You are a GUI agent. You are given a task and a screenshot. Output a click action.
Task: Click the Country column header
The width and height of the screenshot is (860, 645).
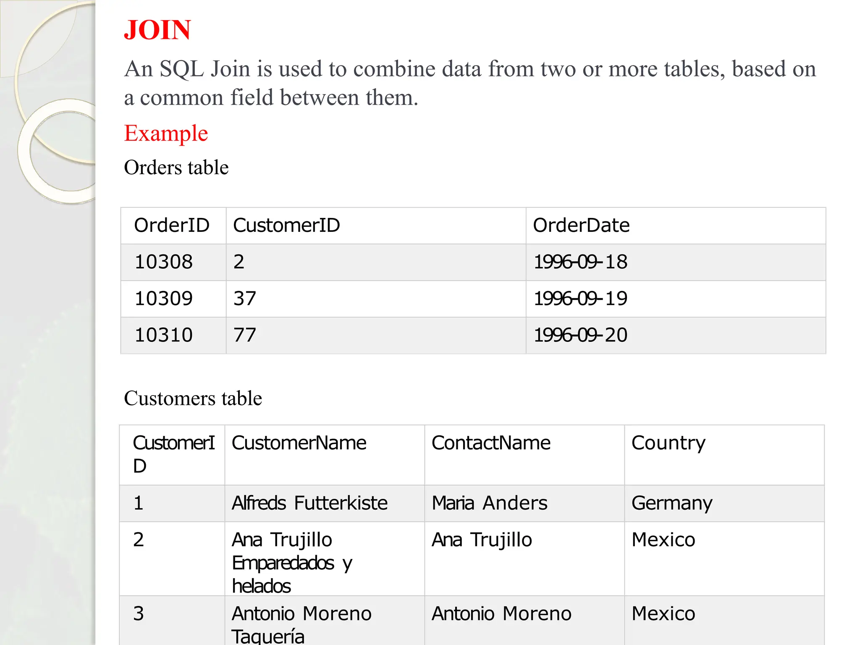[x=669, y=443]
